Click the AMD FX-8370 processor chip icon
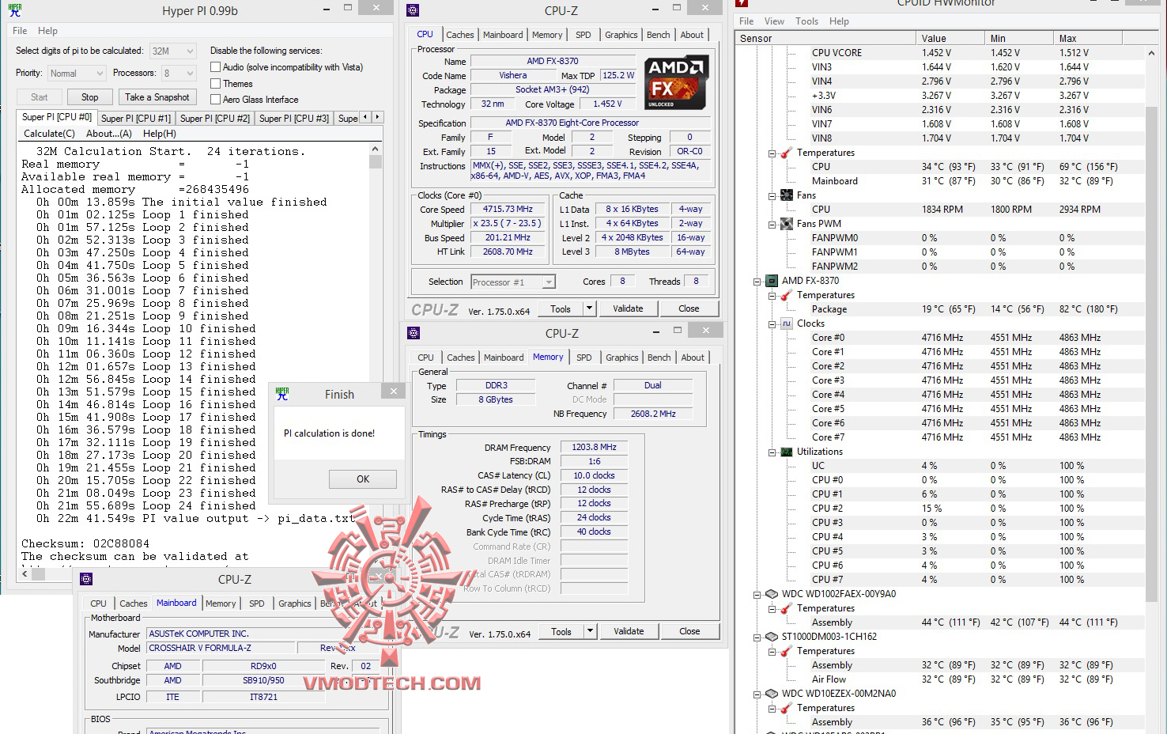The height and width of the screenshot is (734, 1167). 771,281
